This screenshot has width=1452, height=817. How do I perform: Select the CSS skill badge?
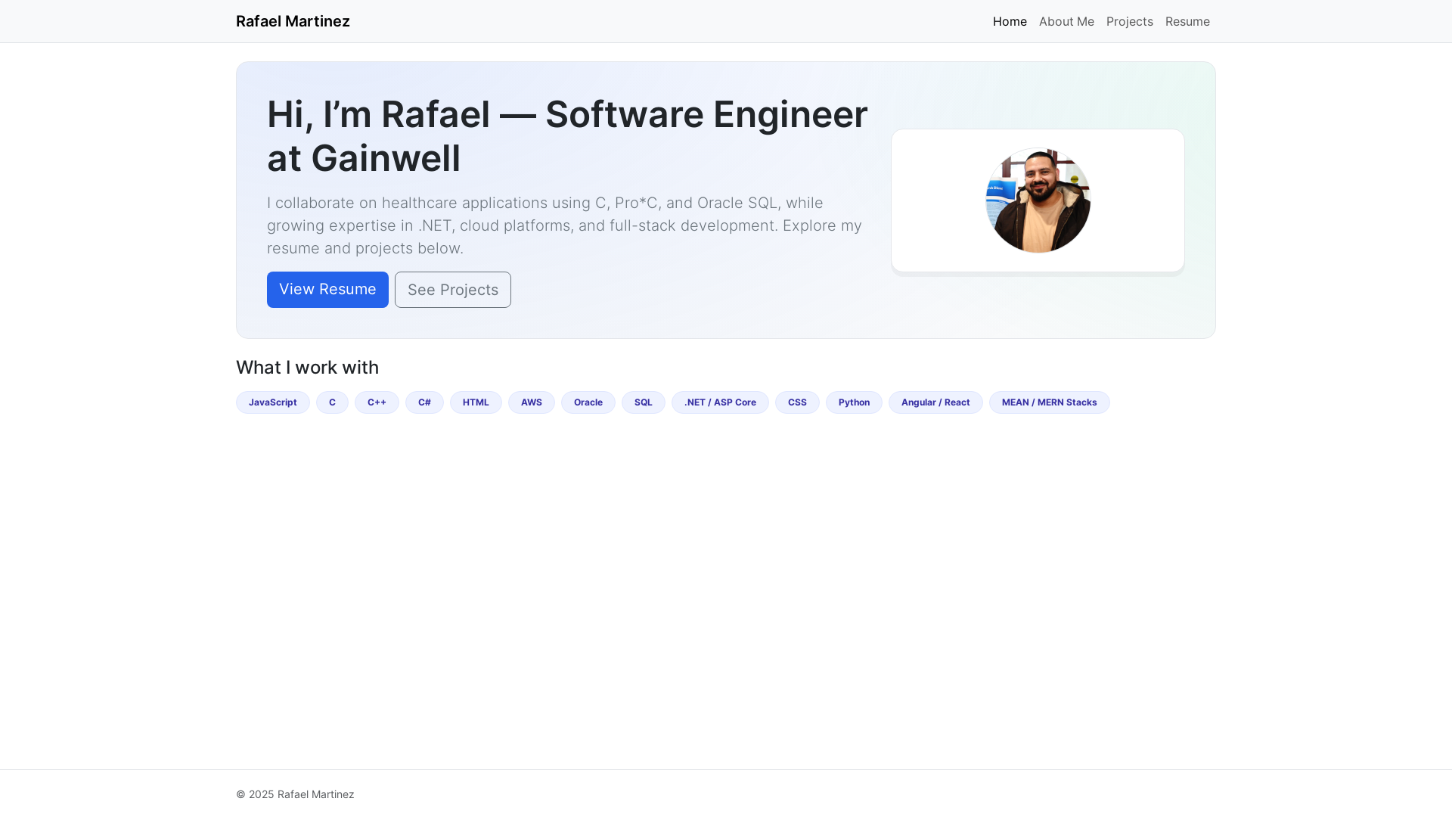[x=797, y=402]
